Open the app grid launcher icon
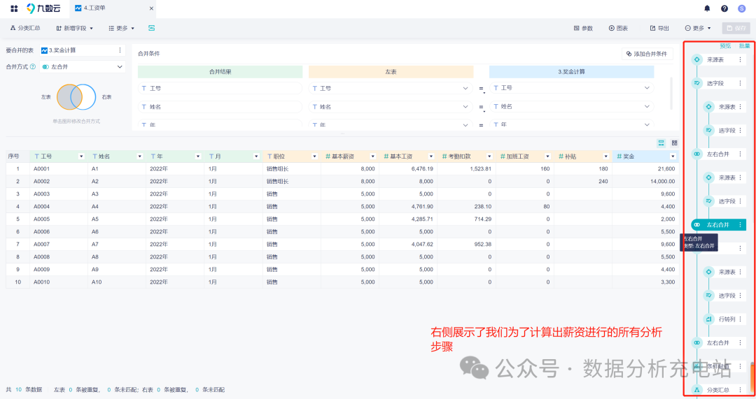This screenshot has width=756, height=399. point(14,8)
